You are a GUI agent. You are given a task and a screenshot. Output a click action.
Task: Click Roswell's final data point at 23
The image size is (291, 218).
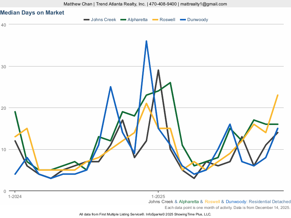click(278, 95)
